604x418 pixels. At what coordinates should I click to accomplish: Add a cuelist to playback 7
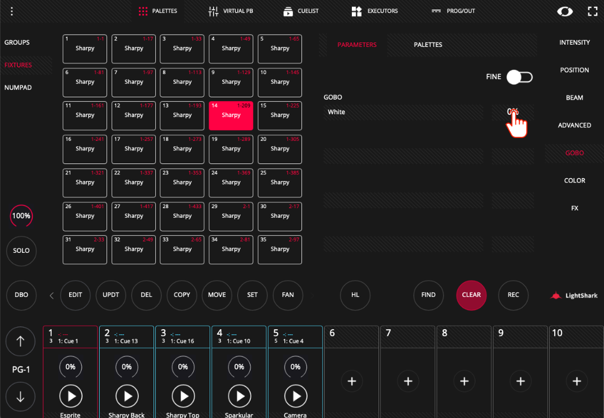pyautogui.click(x=408, y=381)
